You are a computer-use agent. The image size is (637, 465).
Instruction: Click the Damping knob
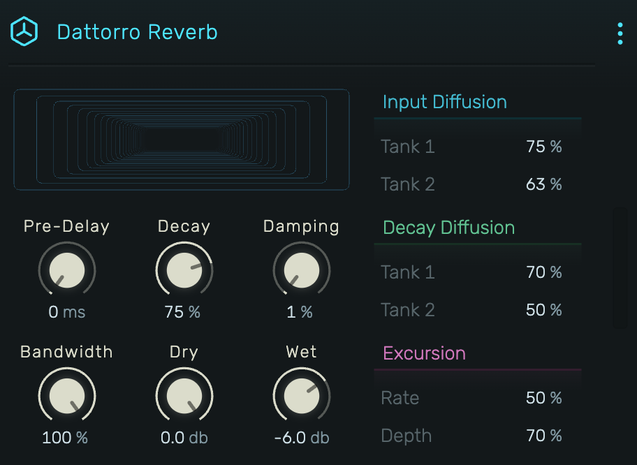302,270
